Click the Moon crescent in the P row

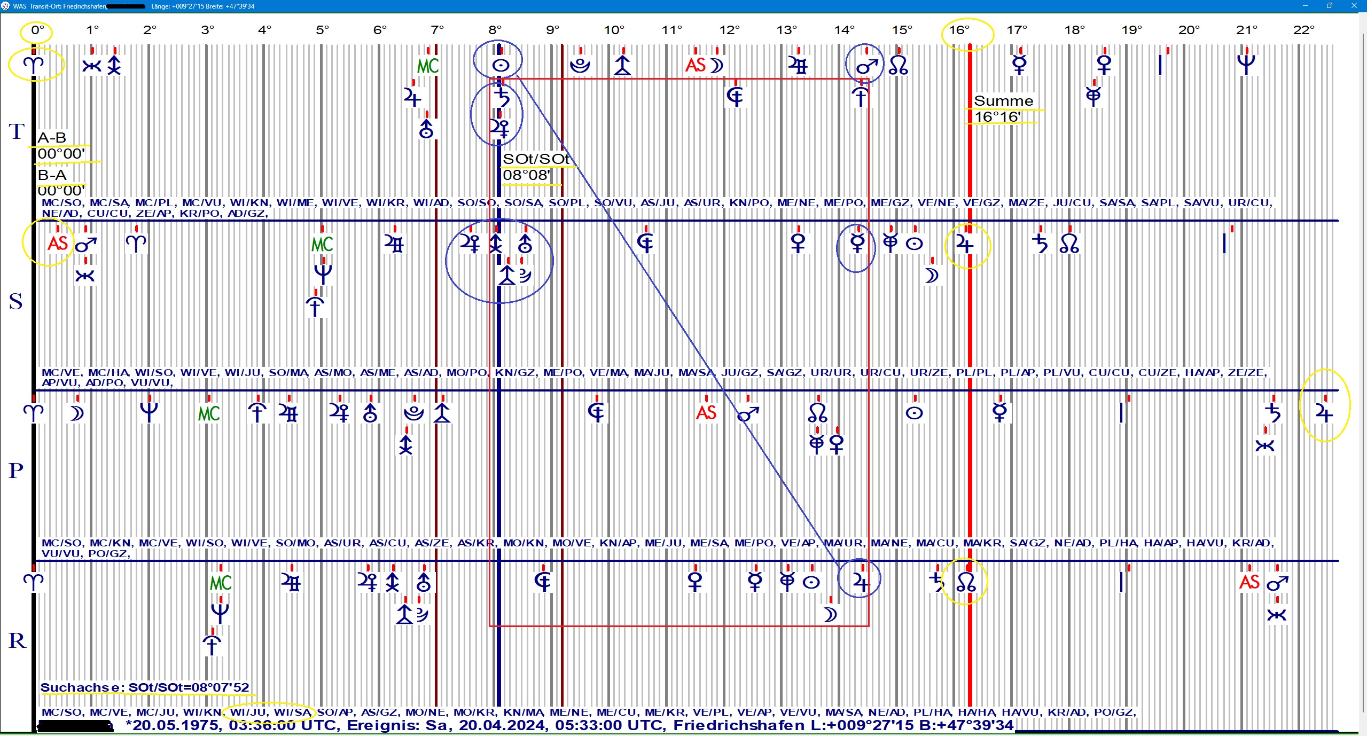77,413
